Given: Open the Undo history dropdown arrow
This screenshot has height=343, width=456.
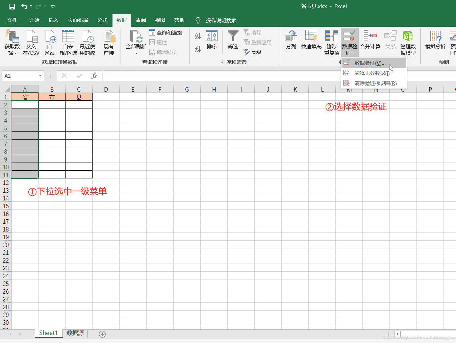Looking at the screenshot, I should point(31,6).
